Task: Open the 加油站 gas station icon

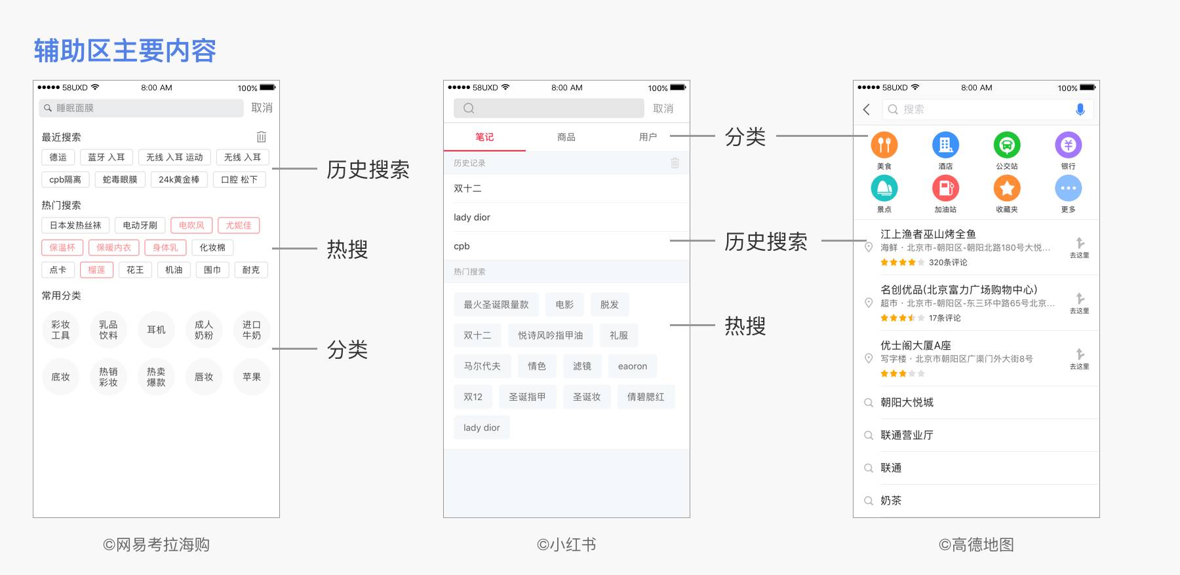Action: point(945,189)
